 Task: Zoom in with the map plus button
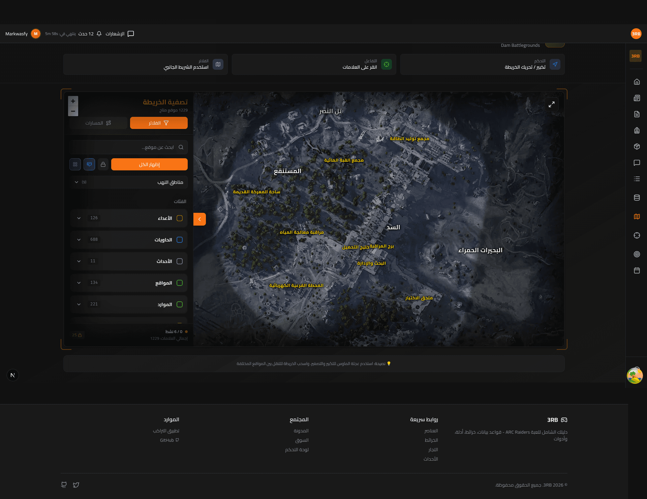[x=73, y=101]
